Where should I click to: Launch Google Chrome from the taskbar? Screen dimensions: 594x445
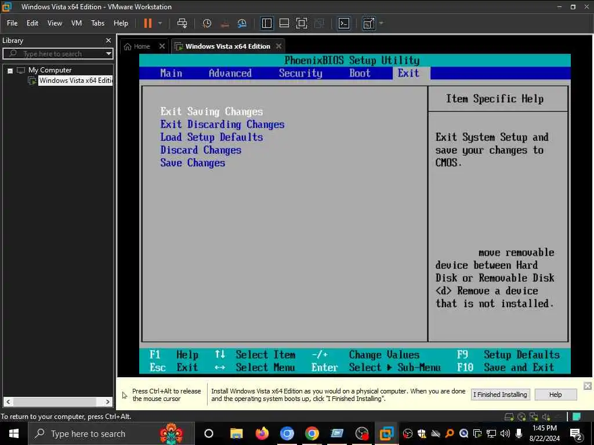click(312, 433)
